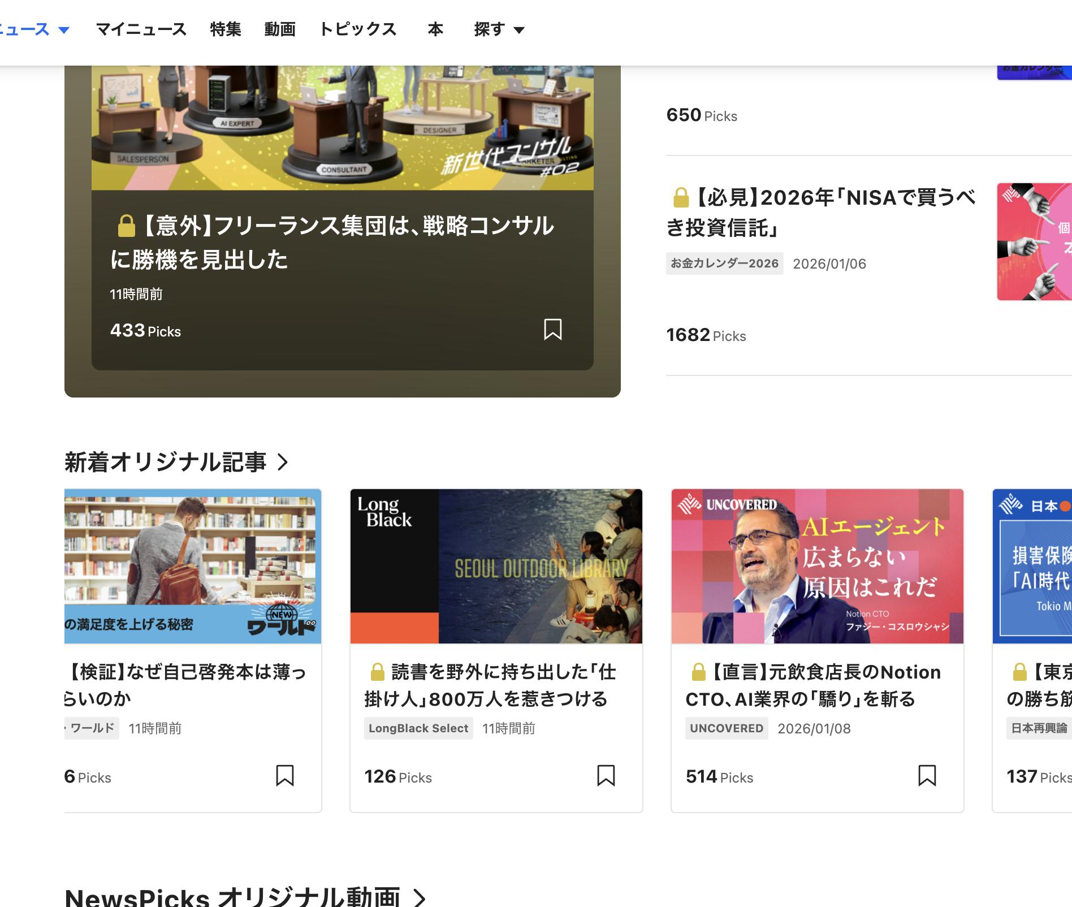Click lock icon on 元飲食店長のNotion CTO headline
1072x907 pixels.
(x=698, y=672)
